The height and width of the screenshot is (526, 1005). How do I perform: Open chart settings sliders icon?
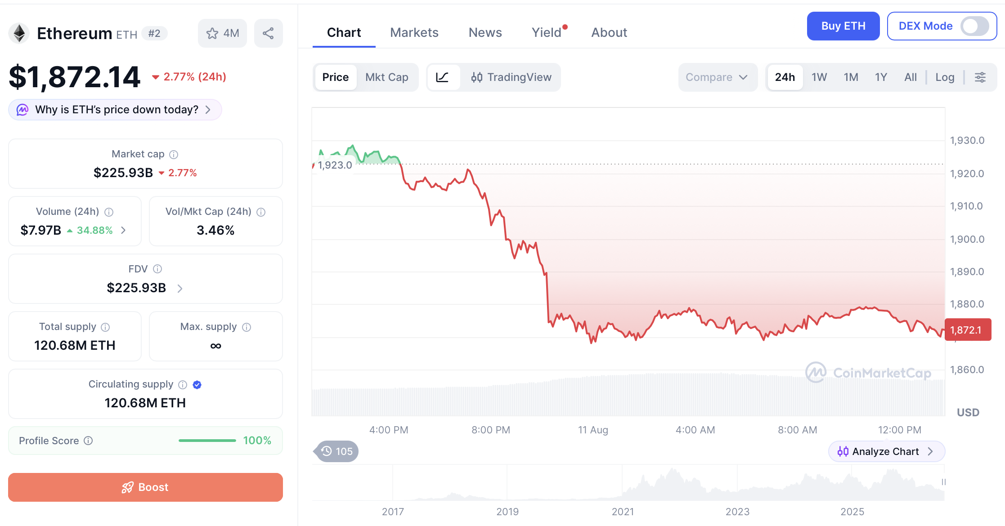pos(980,77)
